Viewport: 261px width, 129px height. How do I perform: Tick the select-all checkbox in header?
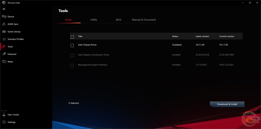coord(72,37)
